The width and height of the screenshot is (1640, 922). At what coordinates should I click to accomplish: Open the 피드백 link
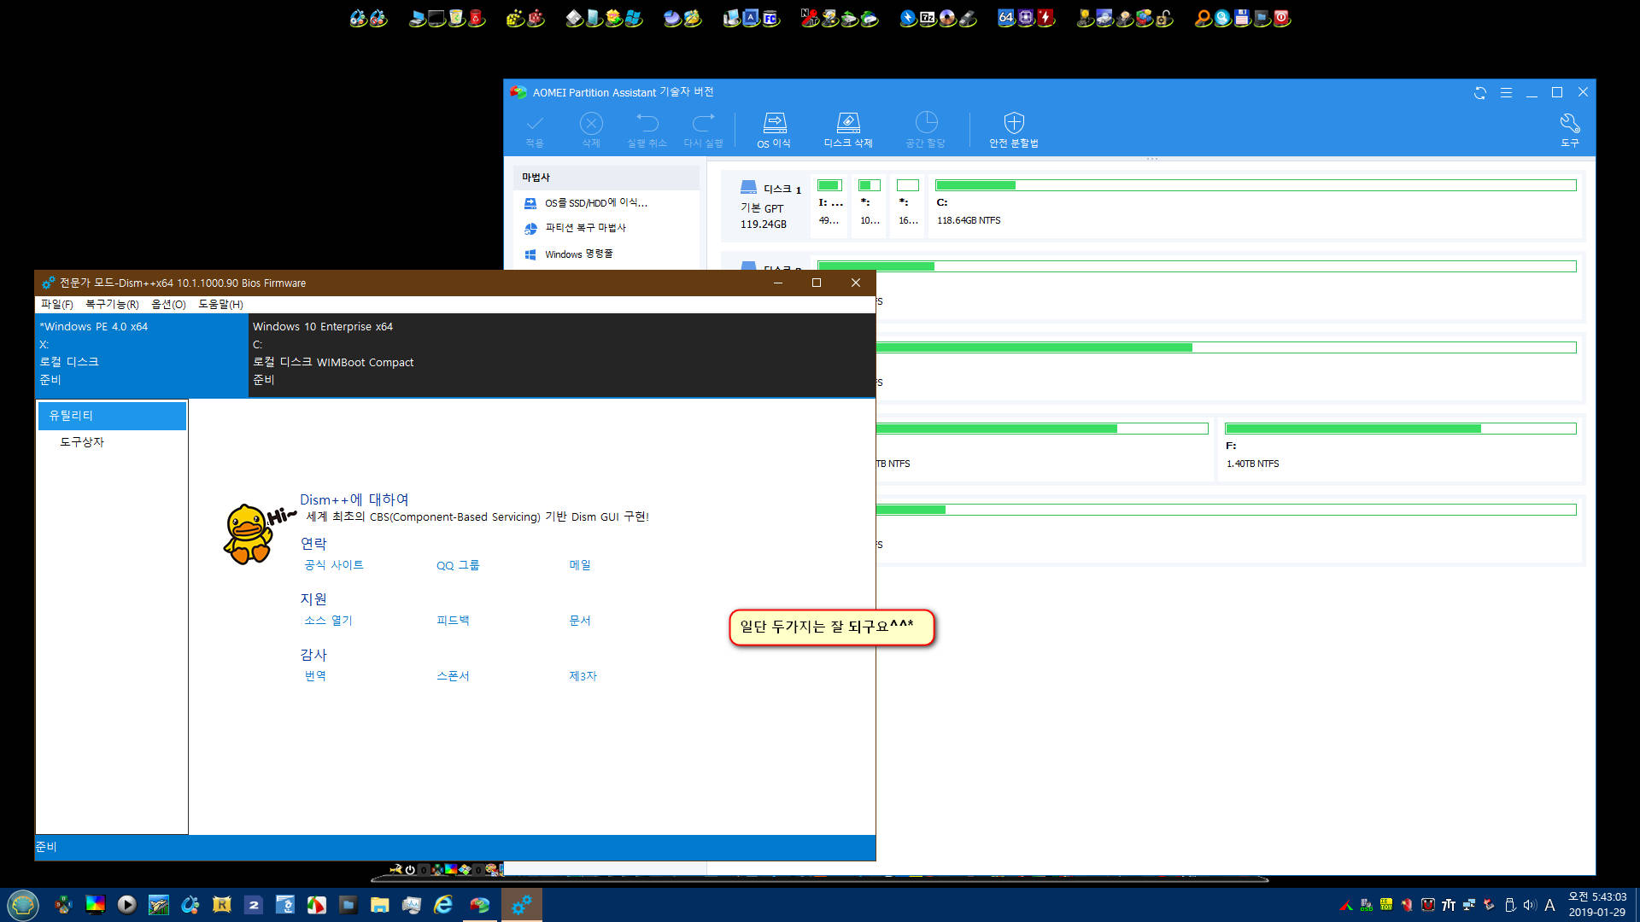(453, 621)
